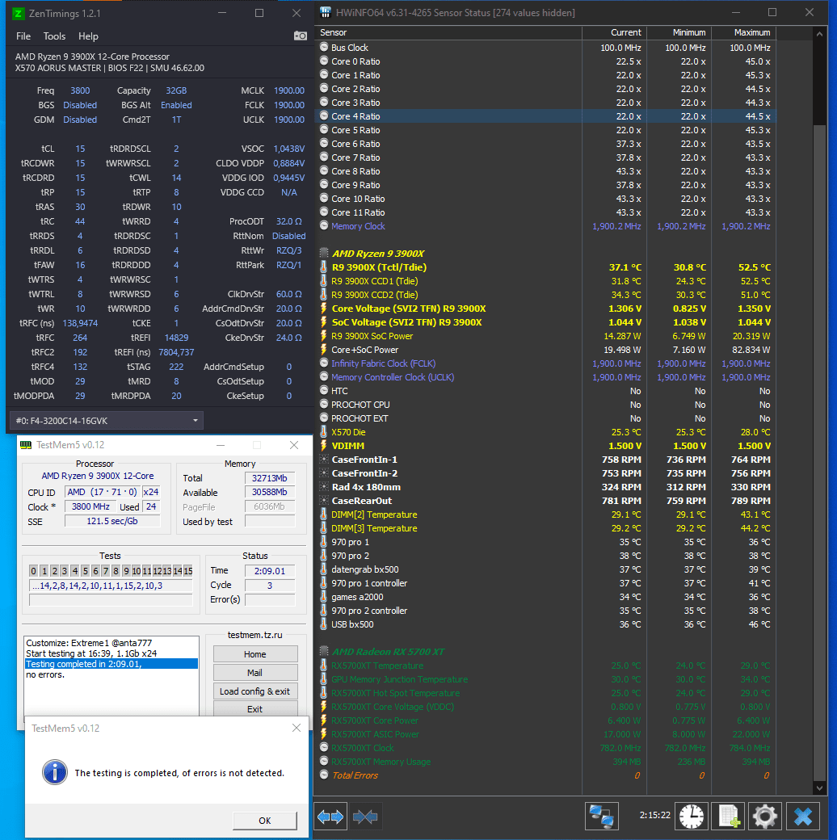Click the testmem.tz.ru label
This screenshot has height=840, width=837.
pos(255,635)
